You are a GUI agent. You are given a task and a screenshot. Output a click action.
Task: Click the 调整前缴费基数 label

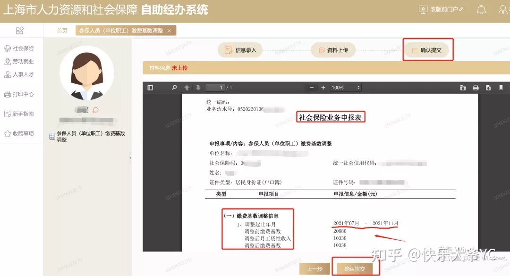(263, 231)
